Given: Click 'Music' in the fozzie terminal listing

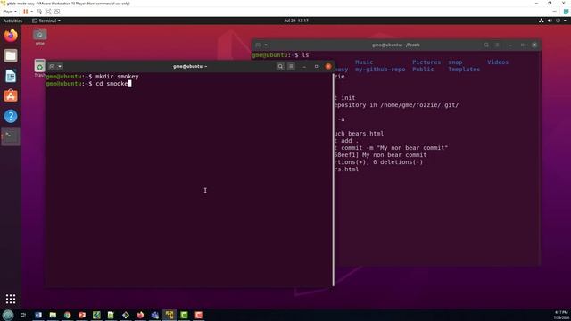Looking at the screenshot, I should click(x=364, y=62).
